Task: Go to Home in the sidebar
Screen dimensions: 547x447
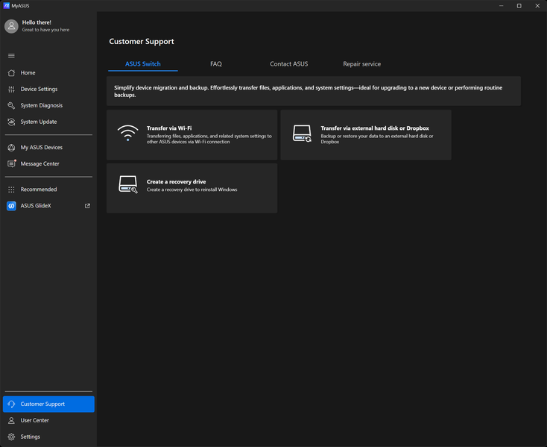Action: 48,72
